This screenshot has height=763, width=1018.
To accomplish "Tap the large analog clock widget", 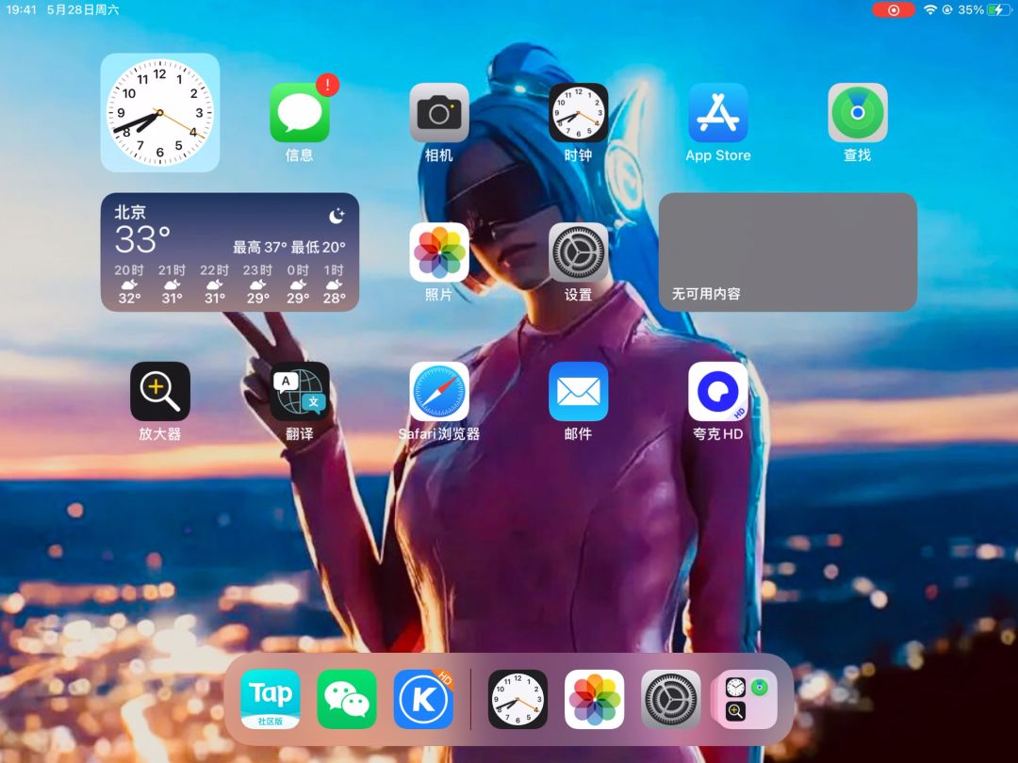I will [159, 112].
